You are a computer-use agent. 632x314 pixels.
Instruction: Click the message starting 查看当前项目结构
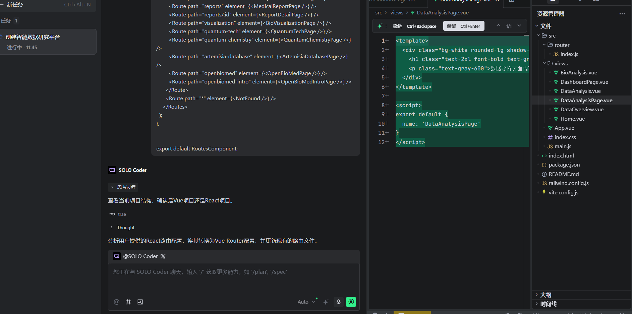point(171,201)
